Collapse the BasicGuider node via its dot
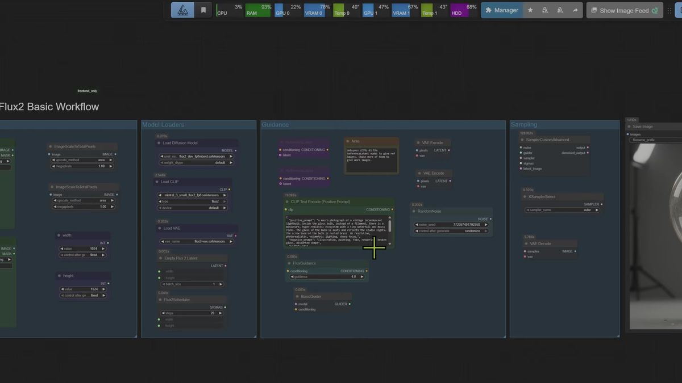Screen dimensions: 682x383 [297, 296]
